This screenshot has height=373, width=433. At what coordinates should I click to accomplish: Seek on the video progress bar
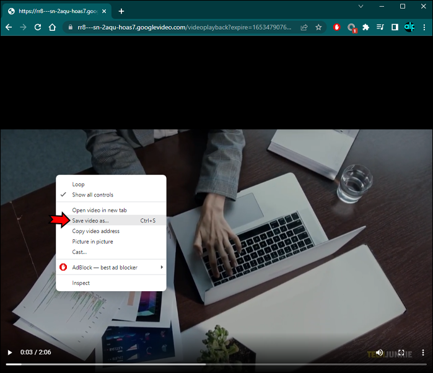point(216,364)
